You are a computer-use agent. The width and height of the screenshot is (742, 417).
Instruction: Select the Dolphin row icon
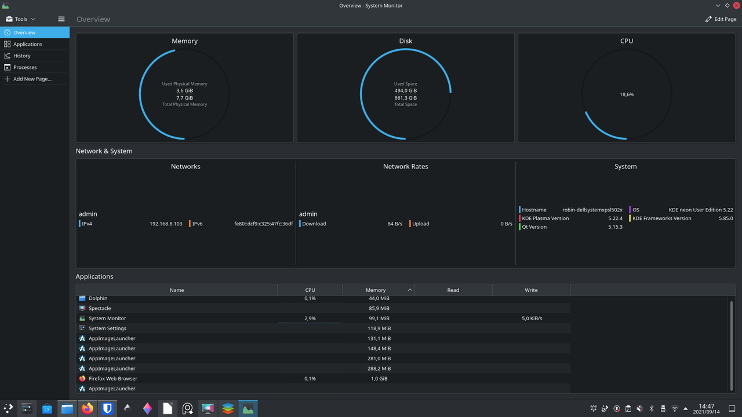click(82, 298)
